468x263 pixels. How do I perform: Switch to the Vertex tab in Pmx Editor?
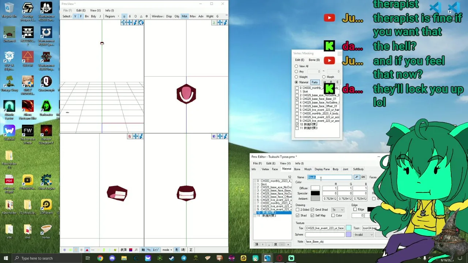coord(265,169)
